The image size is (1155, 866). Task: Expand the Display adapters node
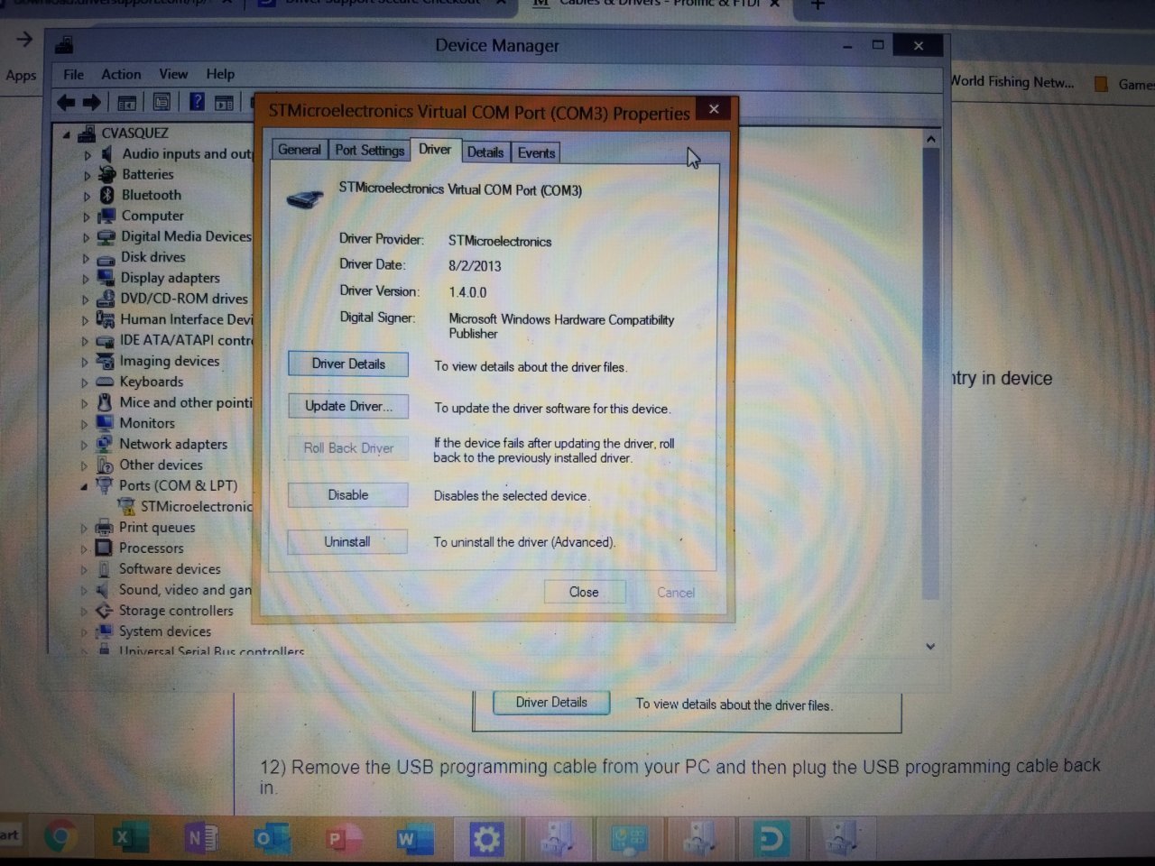pyautogui.click(x=87, y=279)
